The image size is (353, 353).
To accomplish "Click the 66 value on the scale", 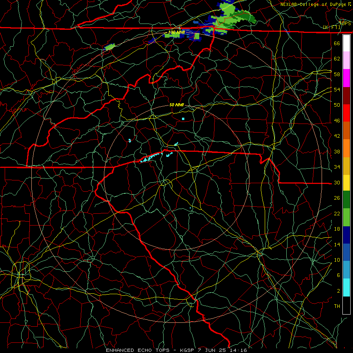I will pos(337,43).
